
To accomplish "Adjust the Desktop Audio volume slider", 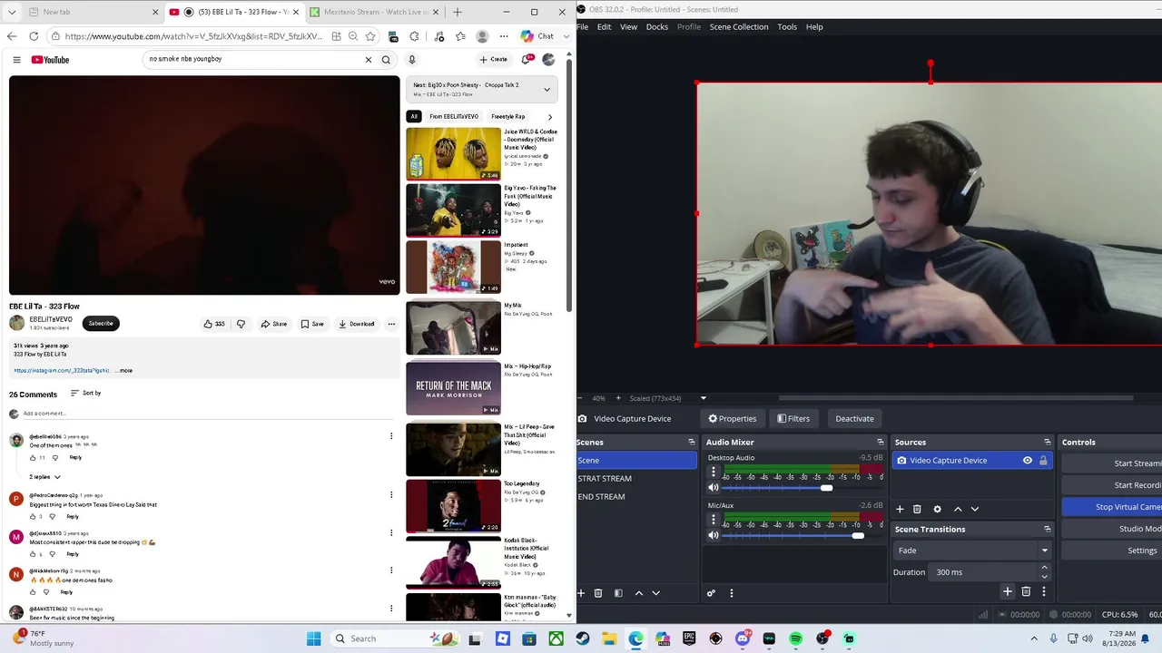I will [x=826, y=488].
